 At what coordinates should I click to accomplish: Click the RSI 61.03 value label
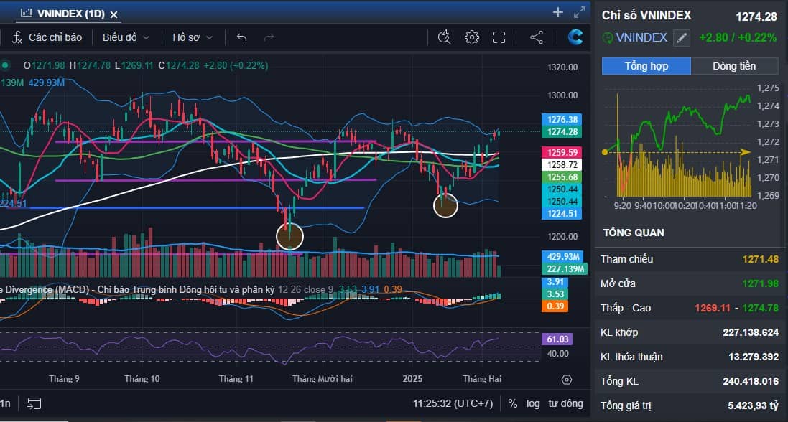point(557,339)
